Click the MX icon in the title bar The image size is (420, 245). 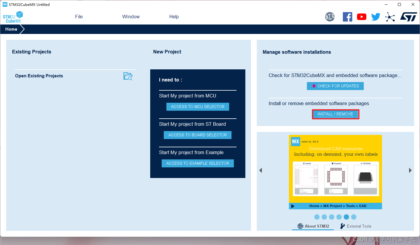[5, 4]
